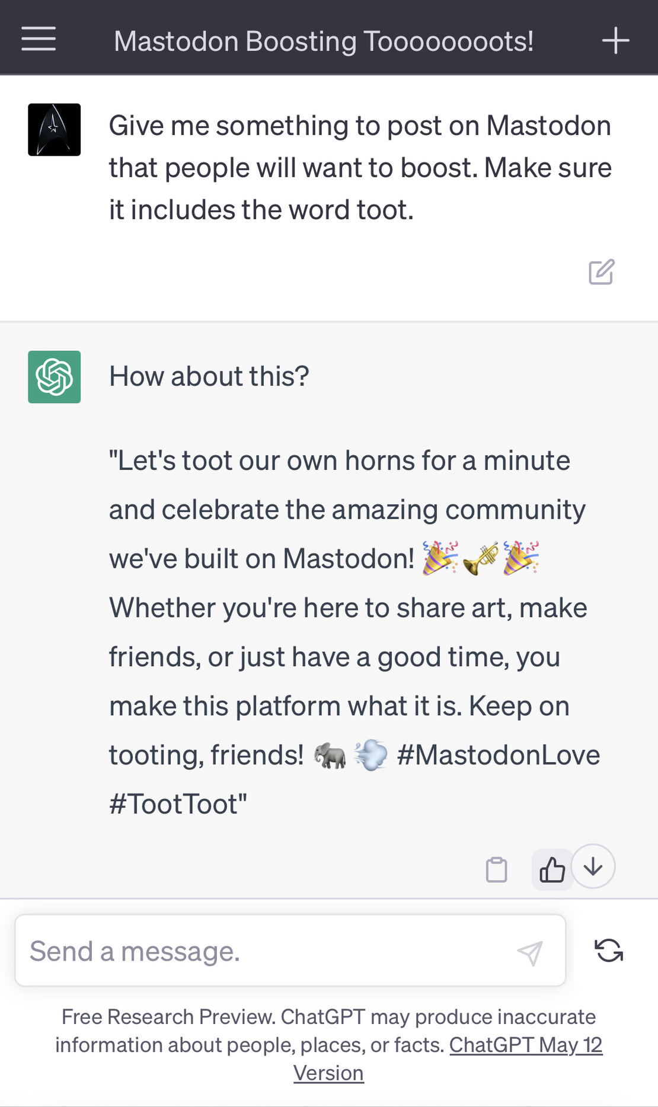Image resolution: width=658 pixels, height=1107 pixels.
Task: Click the send message paper plane
Action: point(529,952)
